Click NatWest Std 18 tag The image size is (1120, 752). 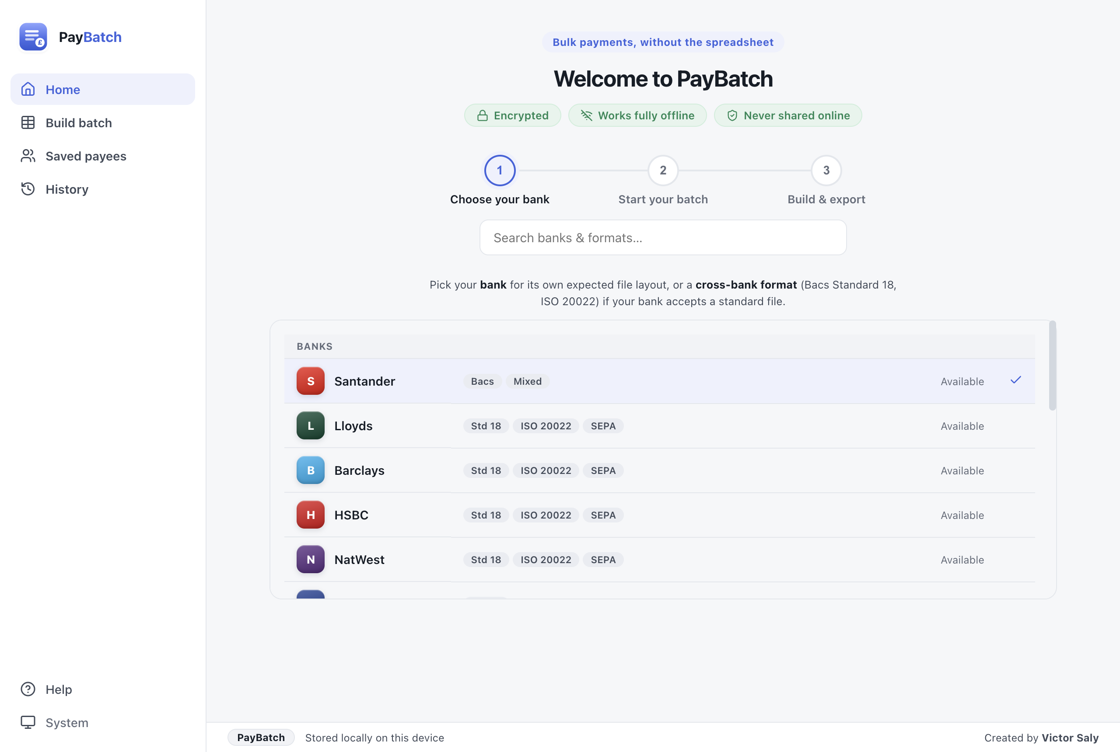486,560
